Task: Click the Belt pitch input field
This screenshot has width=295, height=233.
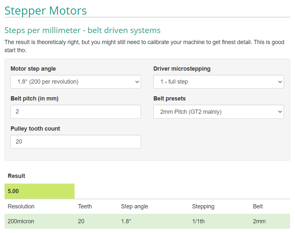Action: tap(76, 111)
